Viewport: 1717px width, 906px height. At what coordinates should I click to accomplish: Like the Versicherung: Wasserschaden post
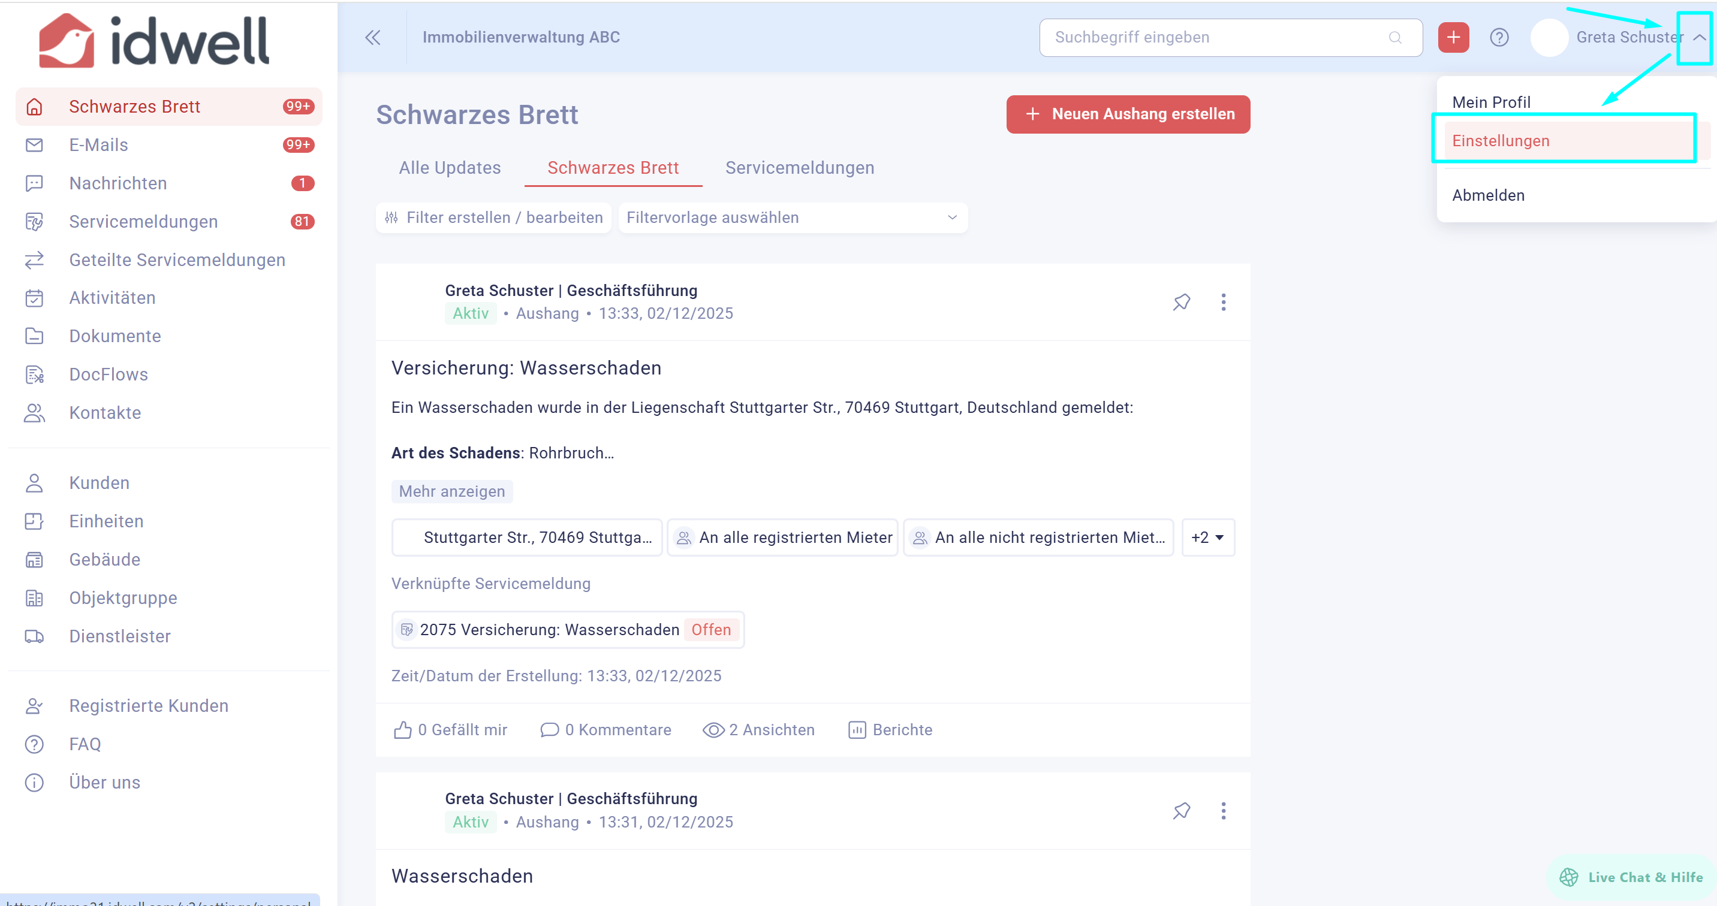click(x=450, y=730)
